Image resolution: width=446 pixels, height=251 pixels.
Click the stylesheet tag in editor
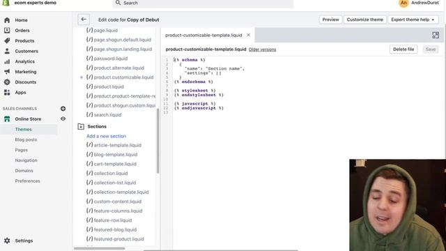coord(195,91)
